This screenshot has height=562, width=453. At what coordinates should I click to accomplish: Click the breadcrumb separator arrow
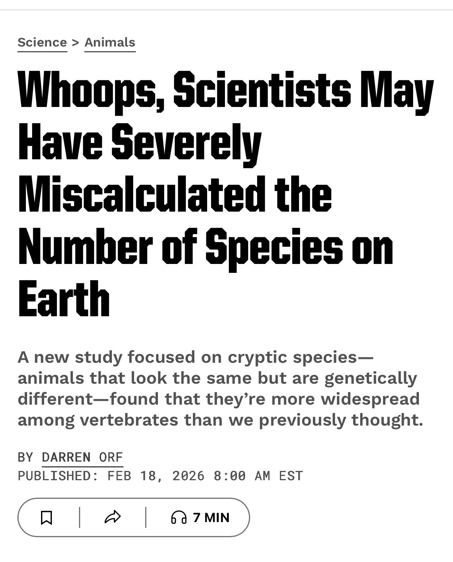tap(75, 42)
